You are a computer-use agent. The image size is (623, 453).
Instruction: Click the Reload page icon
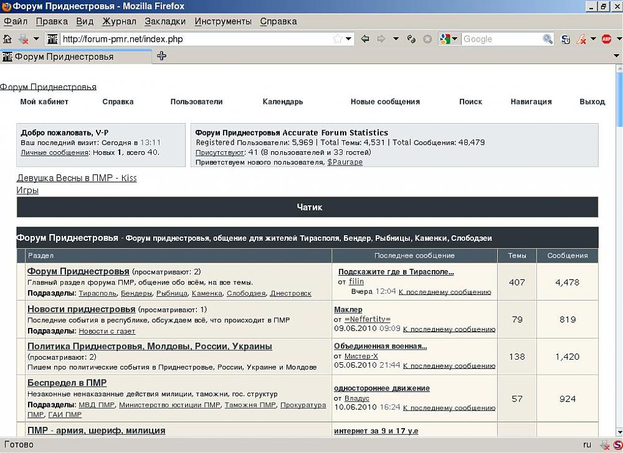[411, 39]
